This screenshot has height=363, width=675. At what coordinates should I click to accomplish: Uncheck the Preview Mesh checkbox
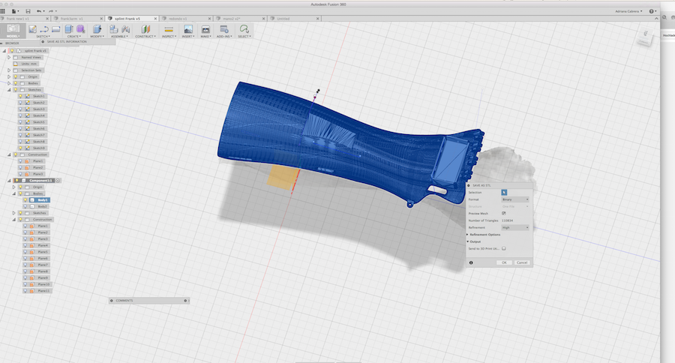(504, 213)
